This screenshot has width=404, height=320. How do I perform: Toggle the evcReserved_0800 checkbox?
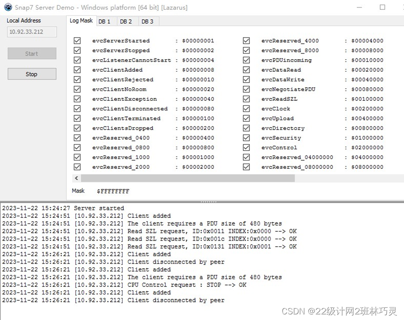click(x=77, y=147)
